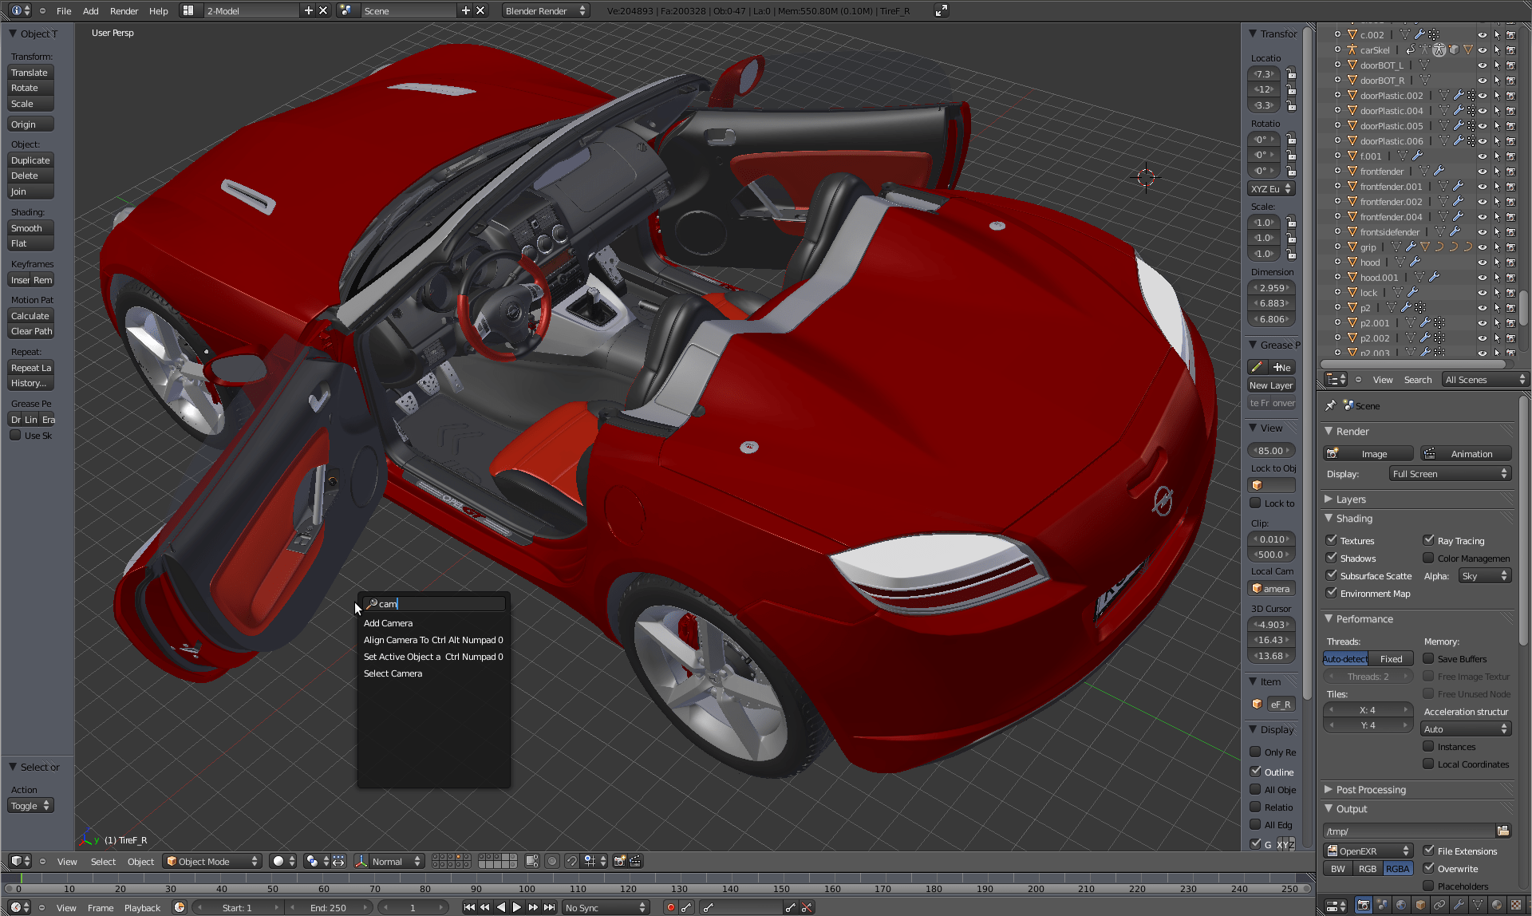Click the magnet snap icon in viewport header

[x=572, y=861]
